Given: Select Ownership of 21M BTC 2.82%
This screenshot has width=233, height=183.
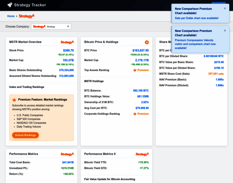Looking at the screenshot, I should (x=145, y=102).
